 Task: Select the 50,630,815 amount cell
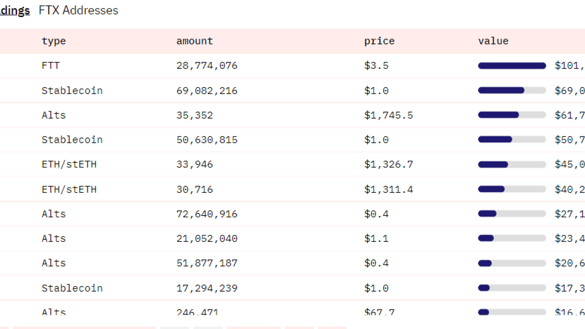click(x=207, y=140)
